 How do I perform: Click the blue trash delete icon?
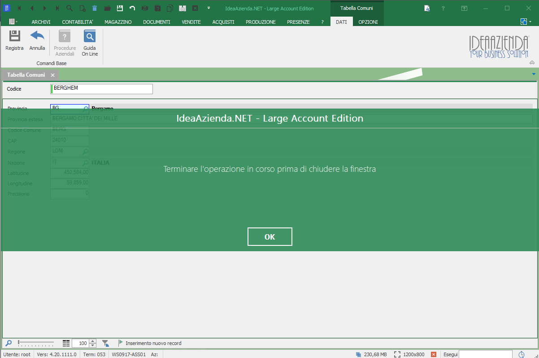(95, 8)
